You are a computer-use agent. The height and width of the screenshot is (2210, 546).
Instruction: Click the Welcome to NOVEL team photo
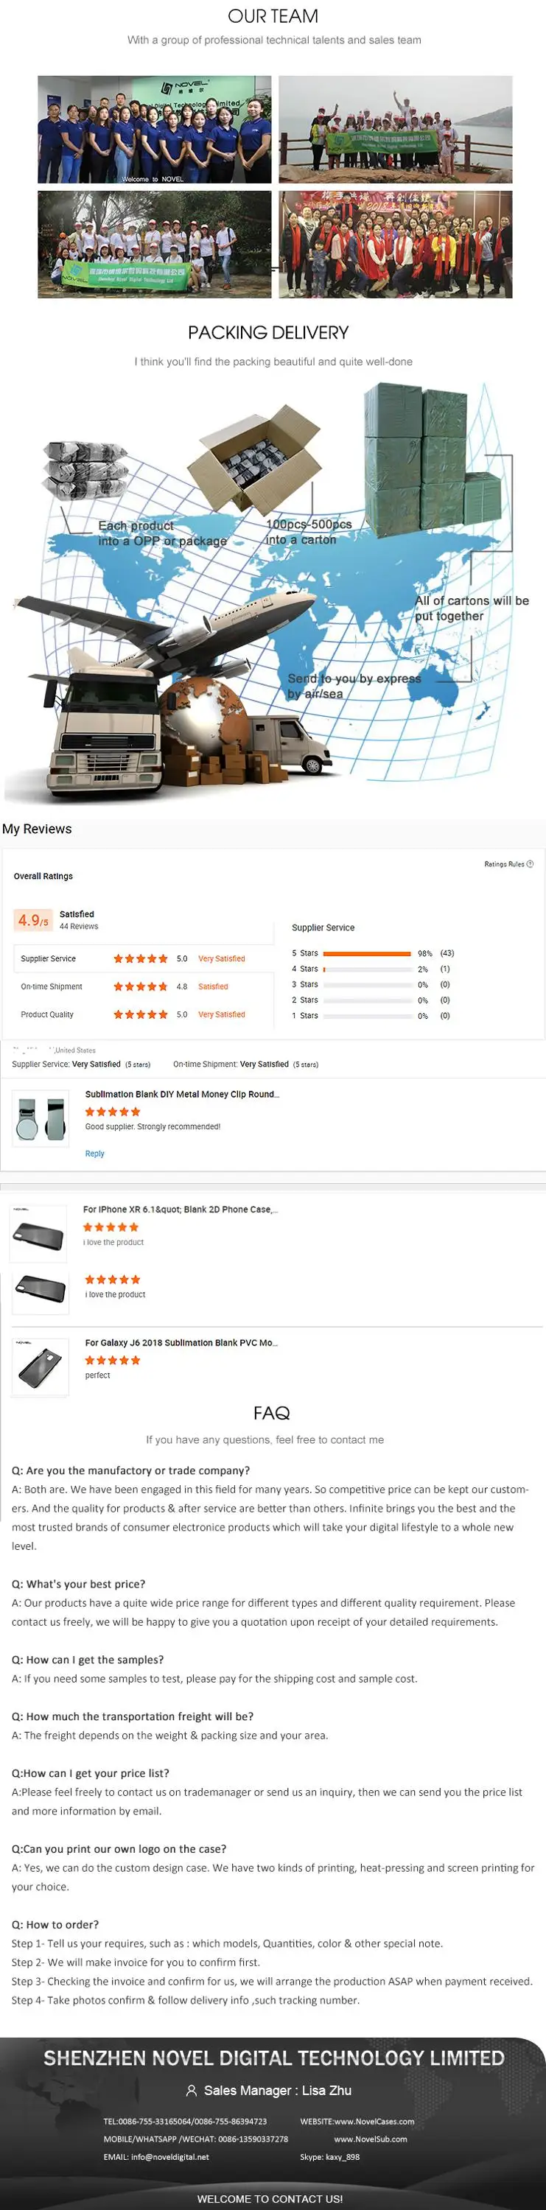155,130
